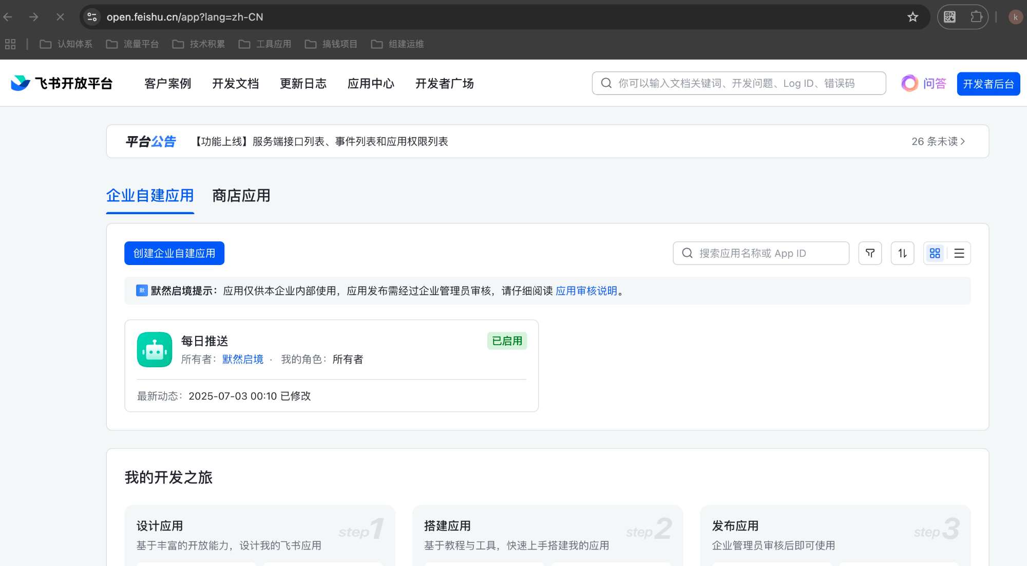Click the filter funnel icon
The image size is (1027, 566).
(x=870, y=253)
